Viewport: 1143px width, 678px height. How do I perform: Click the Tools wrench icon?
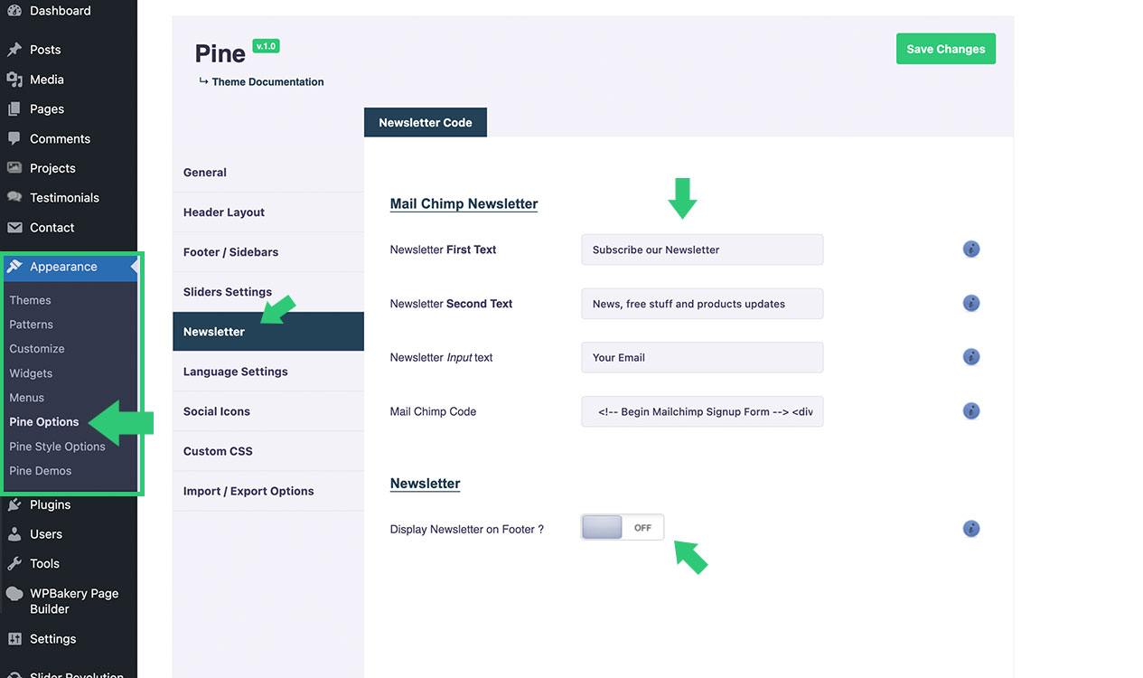[x=14, y=563]
